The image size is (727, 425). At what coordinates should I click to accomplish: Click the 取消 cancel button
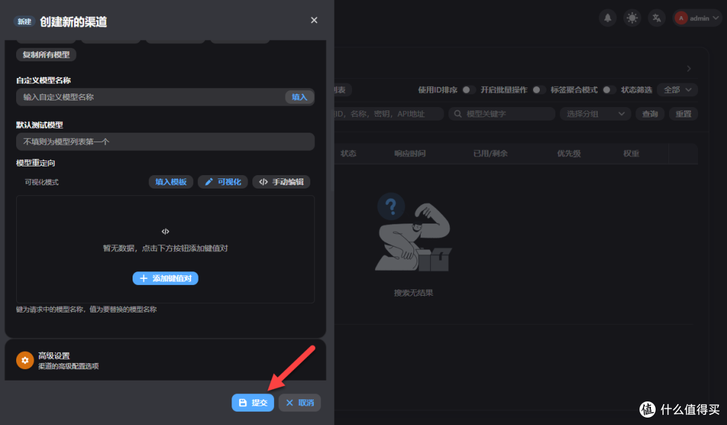pos(300,403)
